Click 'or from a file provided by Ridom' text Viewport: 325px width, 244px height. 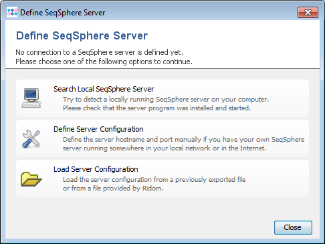point(113,189)
